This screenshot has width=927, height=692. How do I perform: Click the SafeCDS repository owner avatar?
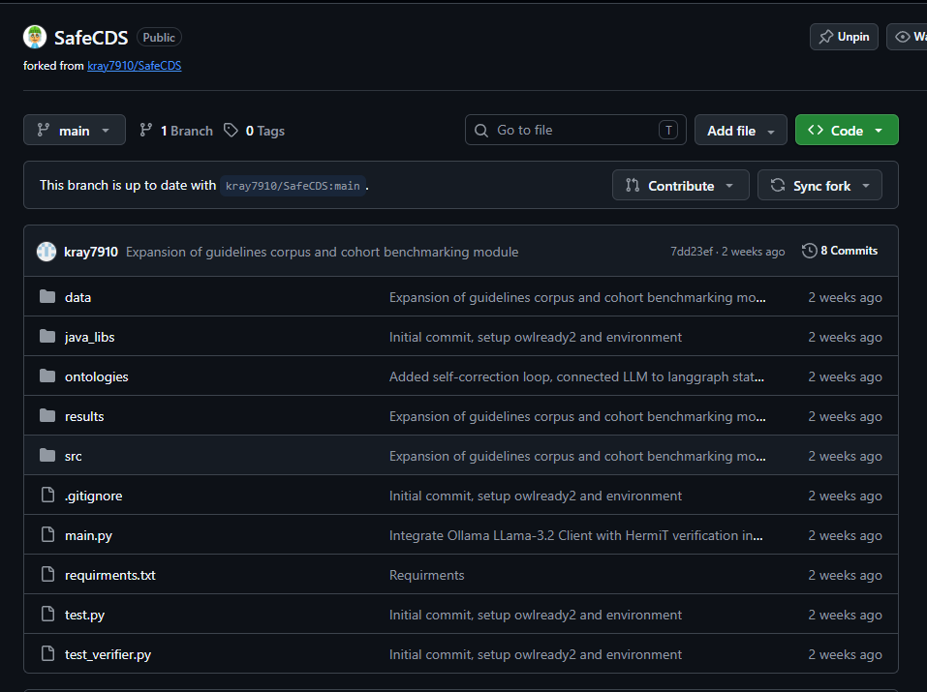pos(35,37)
